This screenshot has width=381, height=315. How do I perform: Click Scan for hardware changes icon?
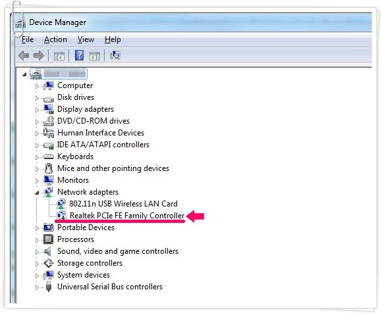coord(115,55)
